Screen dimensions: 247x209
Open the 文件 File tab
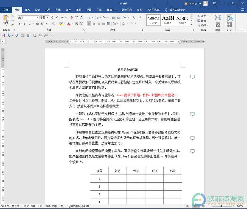(x=6, y=10)
